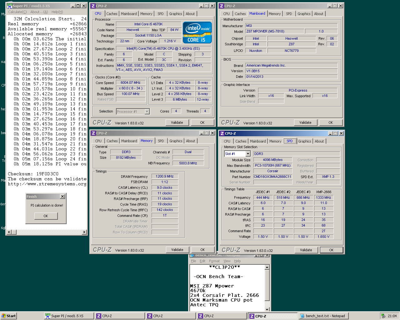
Task: Click OK in Mainboard window
Action: coord(331,122)
